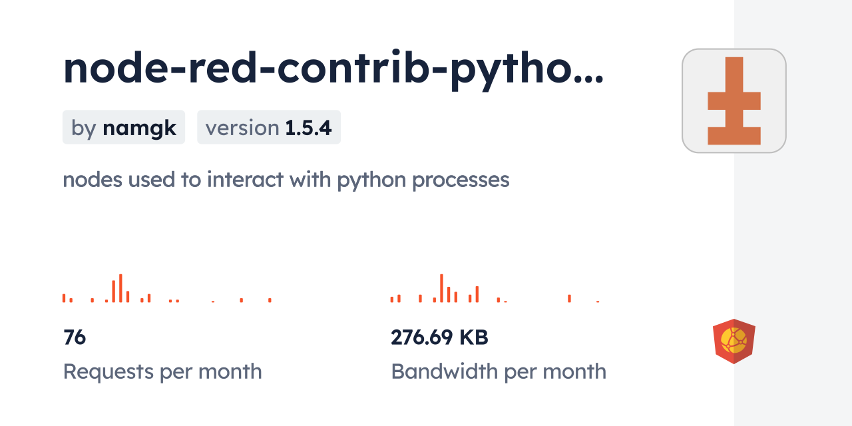Click the last bar in requests chart

point(270,300)
